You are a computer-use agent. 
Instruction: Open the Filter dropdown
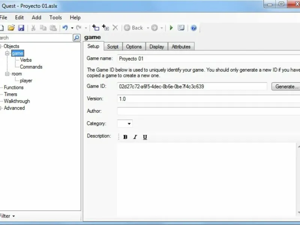point(7,216)
